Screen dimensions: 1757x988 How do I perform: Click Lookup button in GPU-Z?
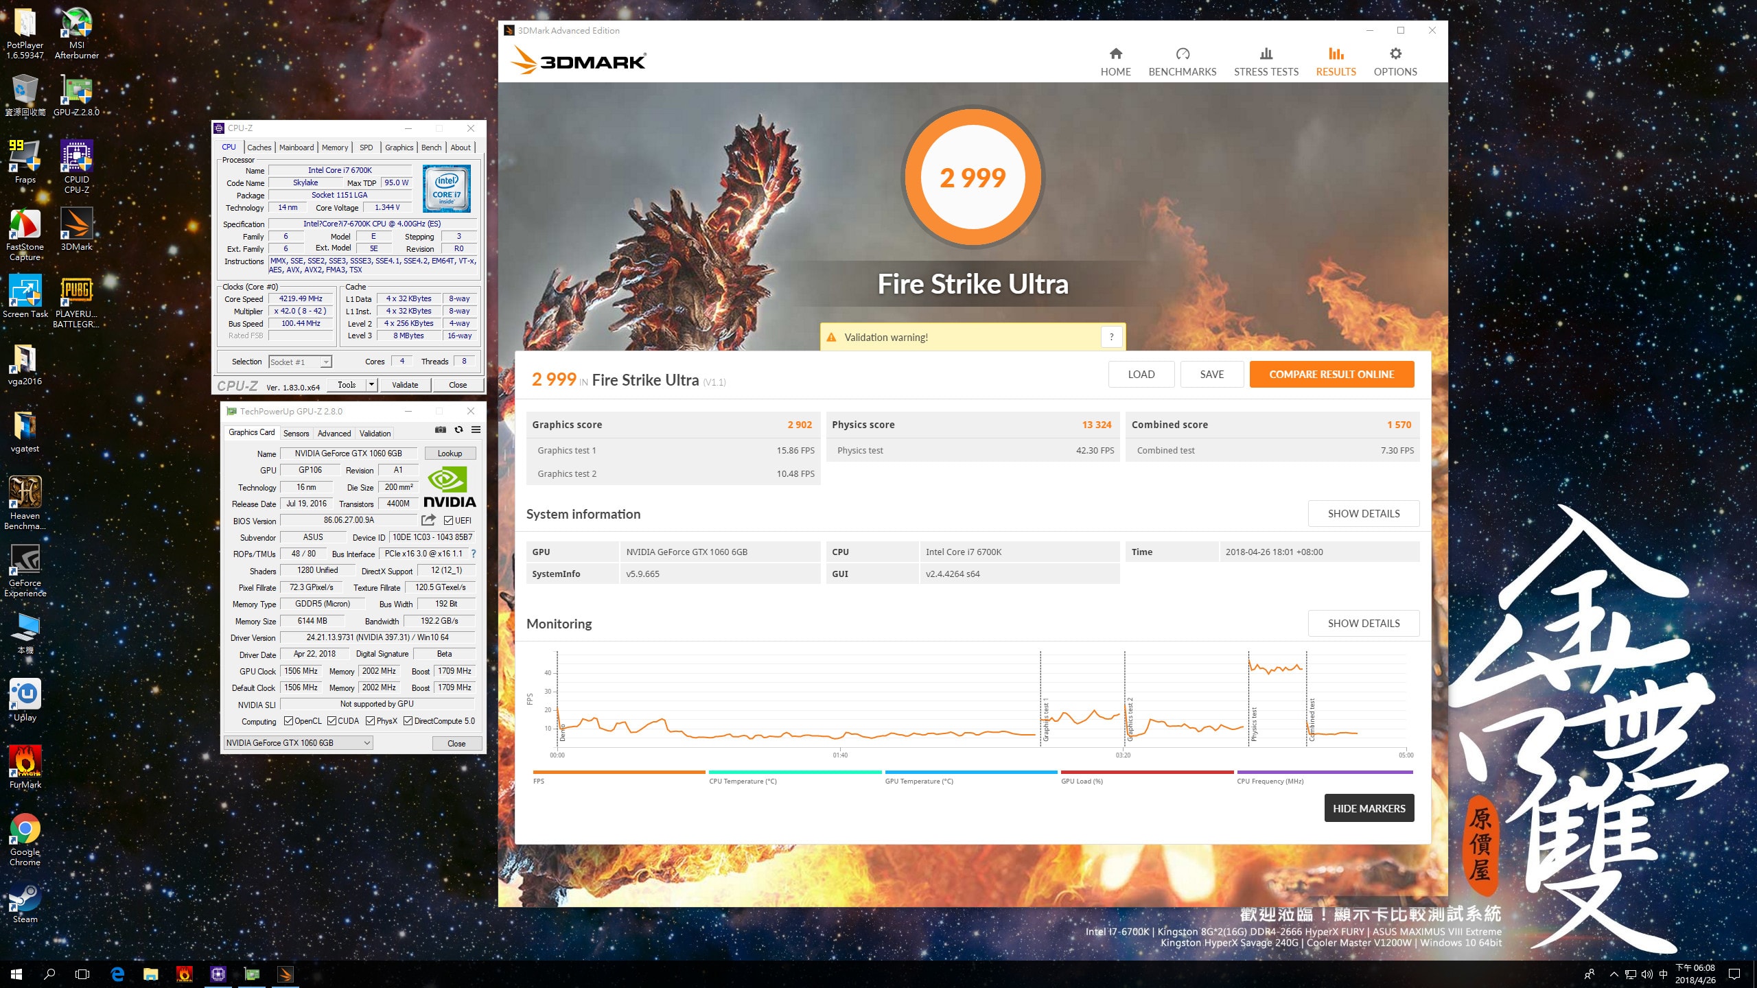[x=450, y=454]
